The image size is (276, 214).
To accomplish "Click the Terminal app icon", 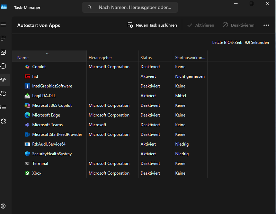I will pyautogui.click(x=27, y=164).
